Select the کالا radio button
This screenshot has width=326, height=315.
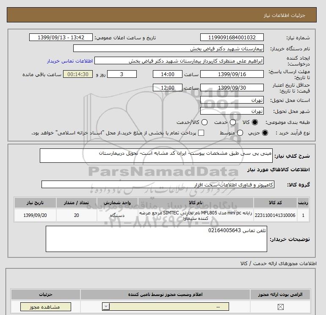(x=255, y=122)
